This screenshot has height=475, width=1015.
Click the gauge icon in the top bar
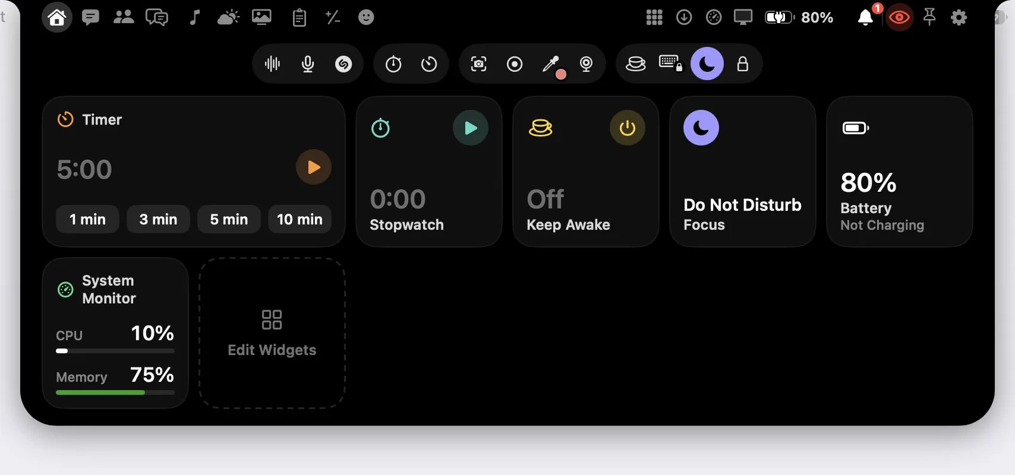pos(714,17)
